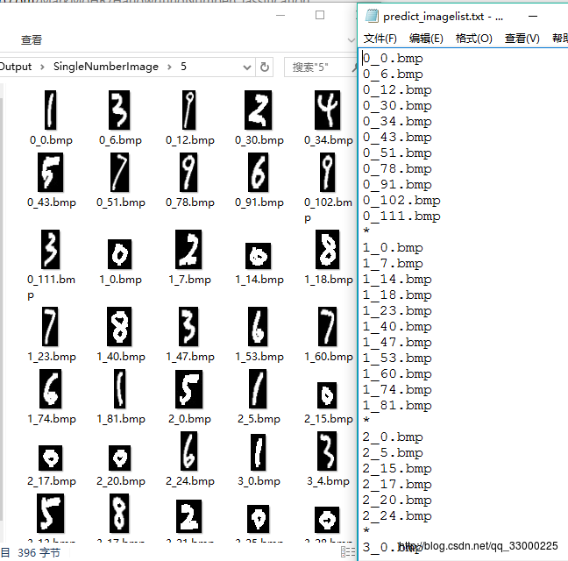Click the Explorer details view icon
Screen dimensions: 568x561
point(347,552)
